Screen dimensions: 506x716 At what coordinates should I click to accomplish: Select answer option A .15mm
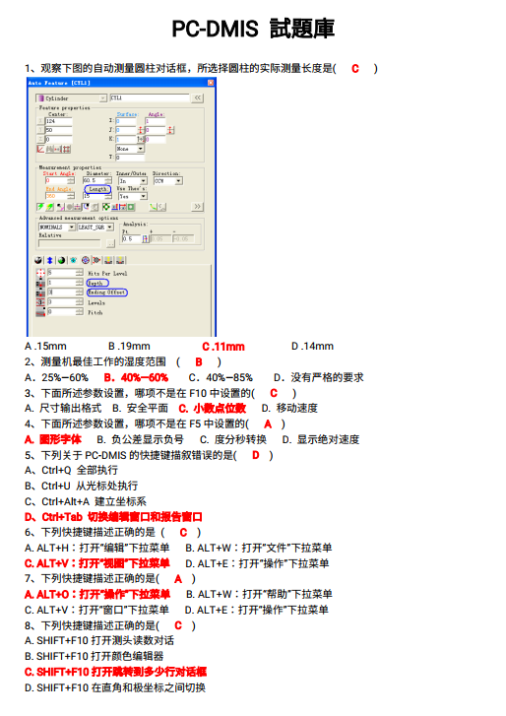[x=45, y=346]
